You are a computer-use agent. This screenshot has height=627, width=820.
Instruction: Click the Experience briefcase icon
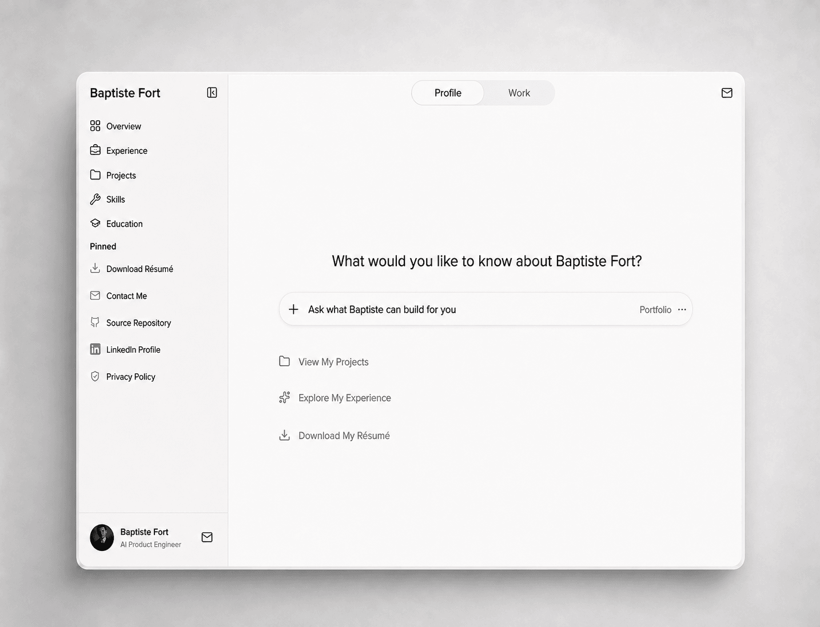coord(95,150)
